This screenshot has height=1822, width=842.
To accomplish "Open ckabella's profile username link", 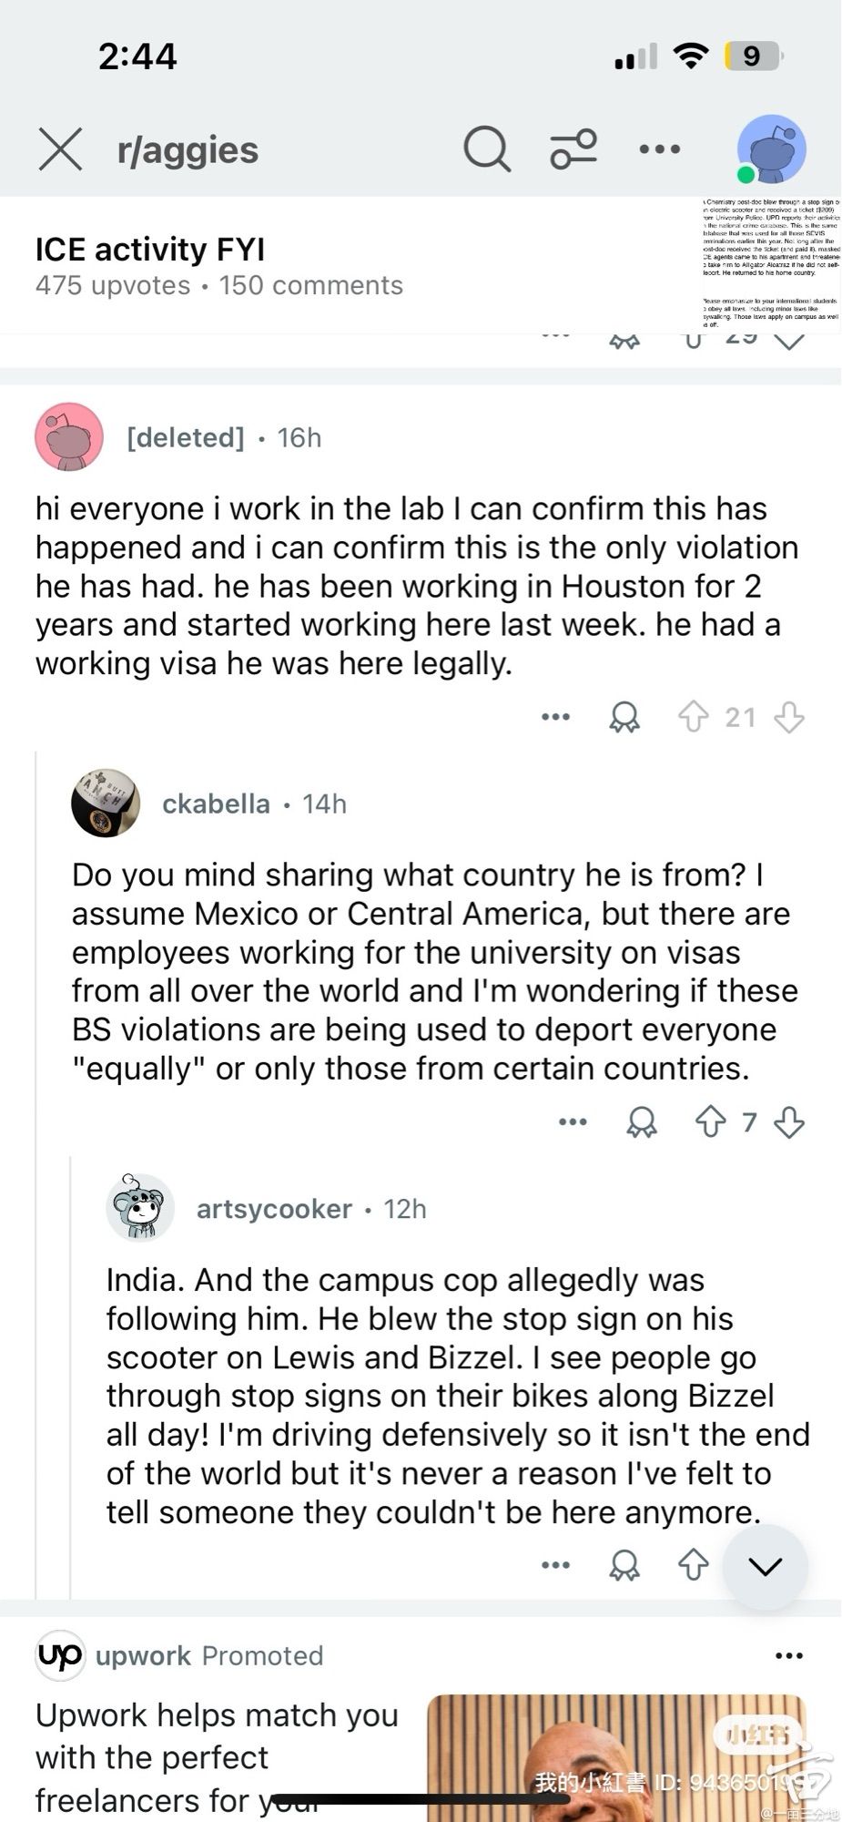I will pyautogui.click(x=216, y=804).
